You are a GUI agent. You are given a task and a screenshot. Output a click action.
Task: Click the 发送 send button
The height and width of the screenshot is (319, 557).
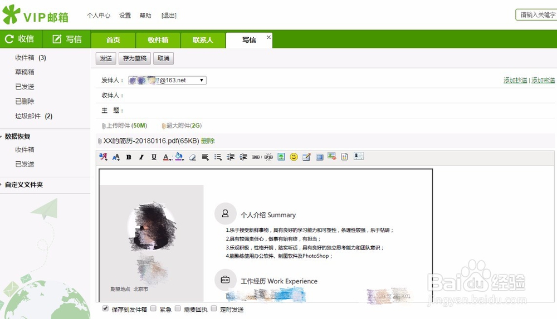(106, 58)
